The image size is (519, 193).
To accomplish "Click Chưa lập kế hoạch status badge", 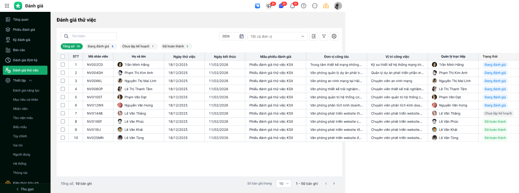I will tap(498, 113).
